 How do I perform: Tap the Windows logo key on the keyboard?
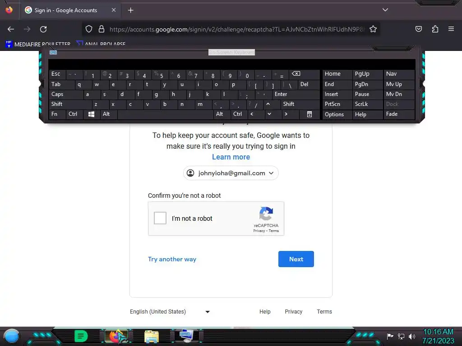tap(91, 114)
